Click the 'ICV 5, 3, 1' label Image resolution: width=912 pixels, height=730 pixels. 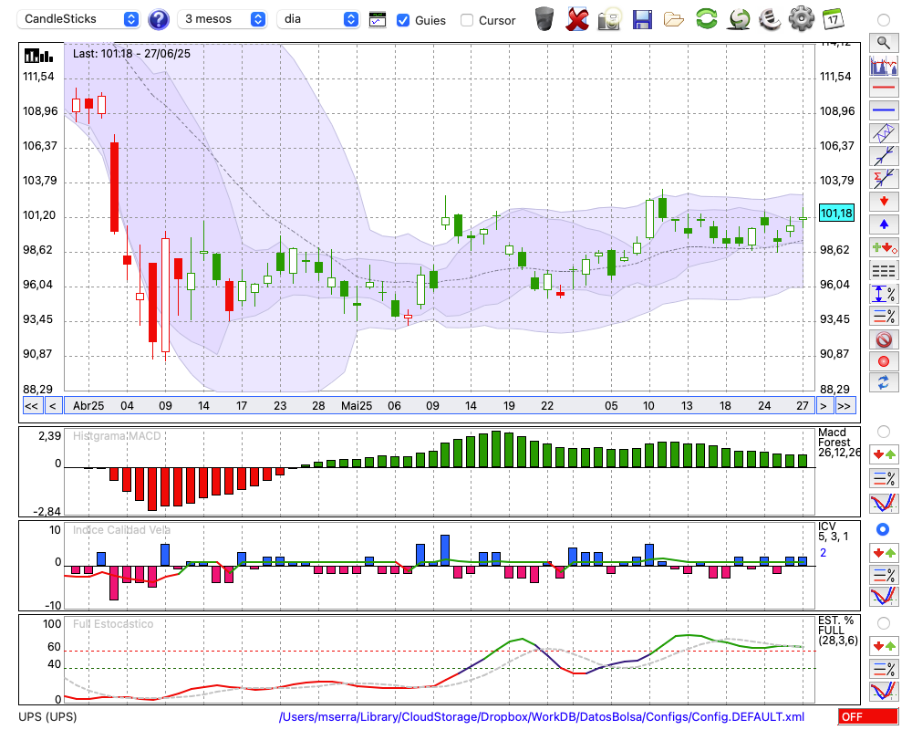click(x=833, y=531)
